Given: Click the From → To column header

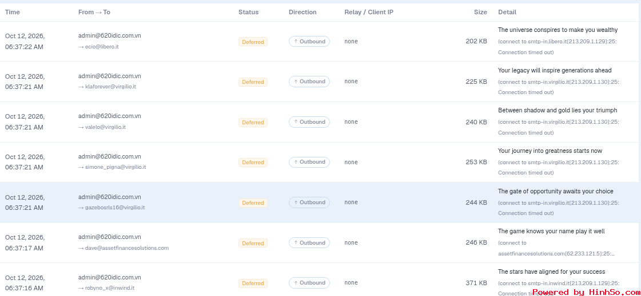Looking at the screenshot, I should (x=94, y=12).
